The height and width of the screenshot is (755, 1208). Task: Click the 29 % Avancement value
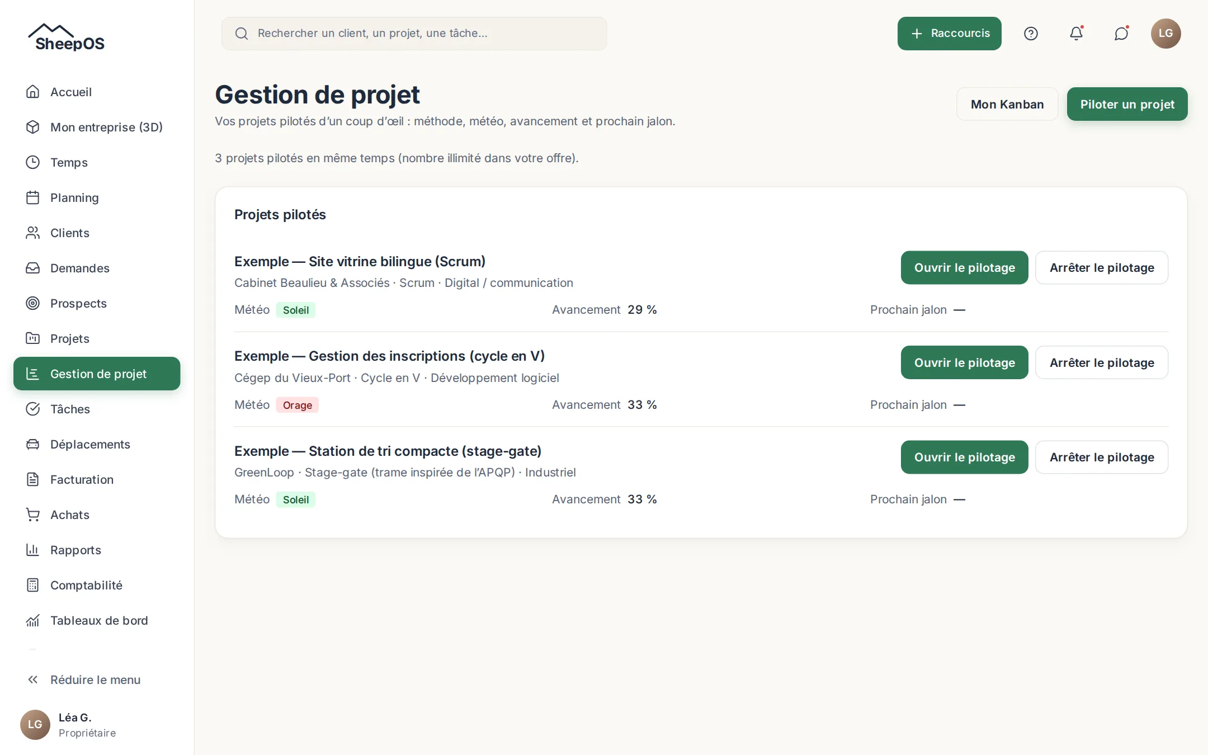pos(641,309)
